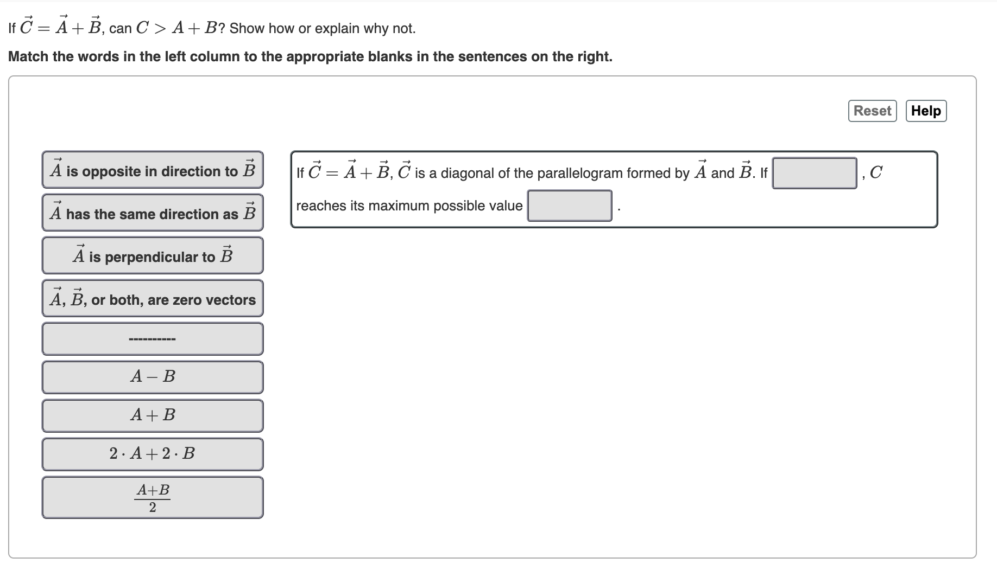
Task: Choose the "A, B, or both, are zero vectors" tile
Action: tap(153, 298)
